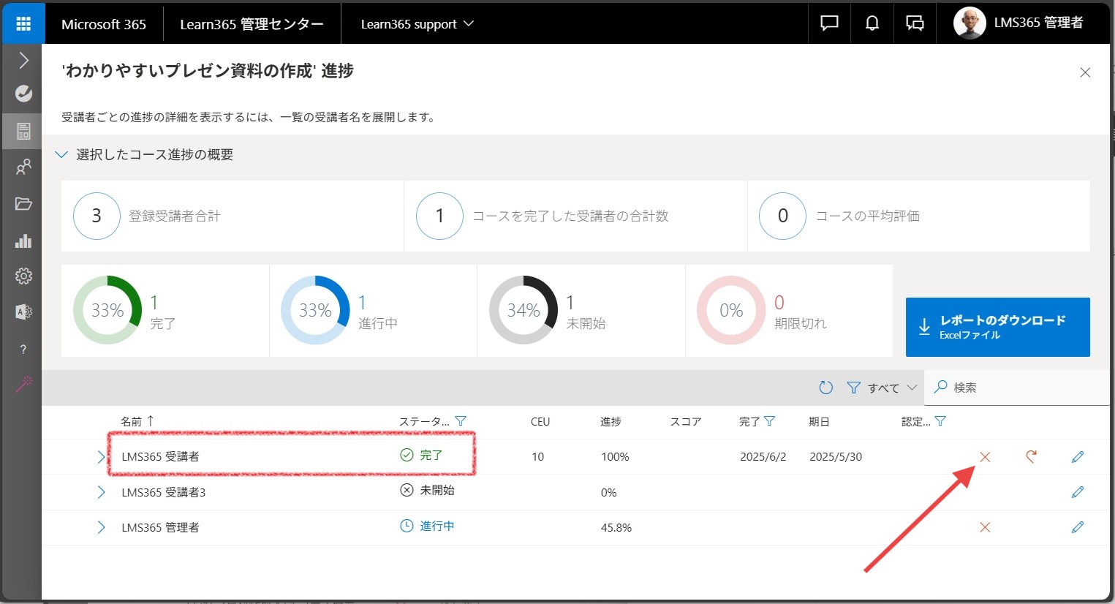1115x604 pixels.
Task: Open the reports bar chart icon in sidebar
Action: (x=23, y=241)
